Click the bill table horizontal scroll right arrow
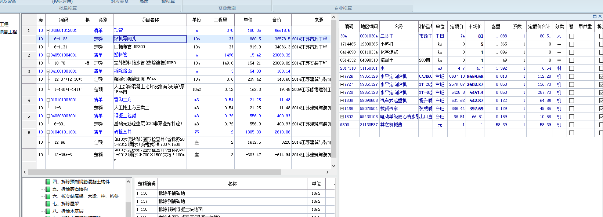The height and width of the screenshot is (217, 603). coord(327,172)
